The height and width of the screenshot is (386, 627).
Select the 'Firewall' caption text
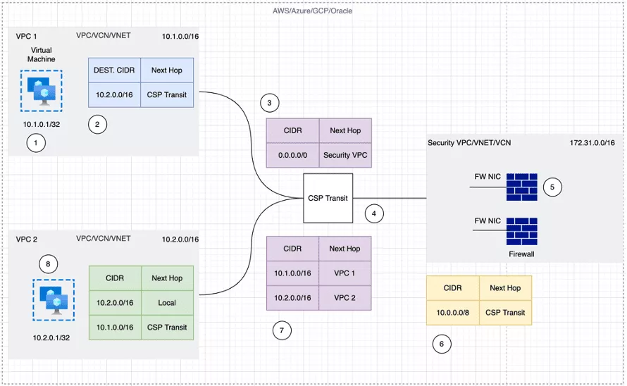click(521, 254)
